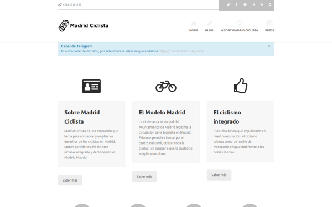This screenshot has height=207, width=332.
Task: Click the El Modelo Madrid heading
Action: point(162,112)
